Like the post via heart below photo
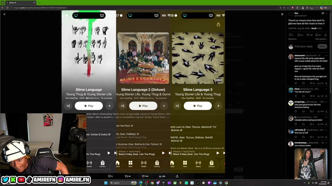This screenshot has height=186, width=332. pyautogui.click(x=143, y=176)
